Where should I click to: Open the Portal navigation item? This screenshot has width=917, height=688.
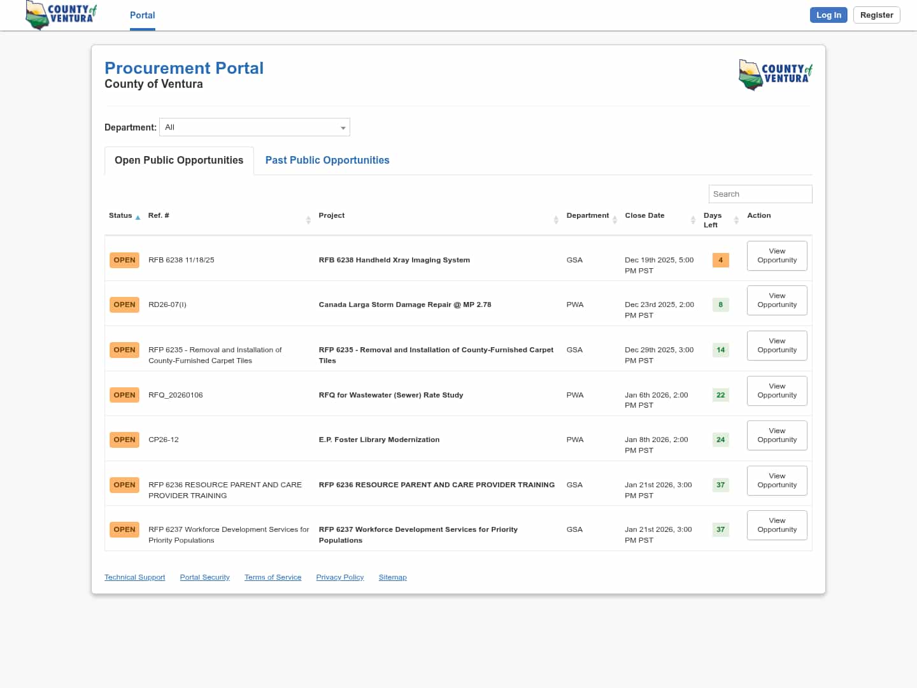point(143,15)
